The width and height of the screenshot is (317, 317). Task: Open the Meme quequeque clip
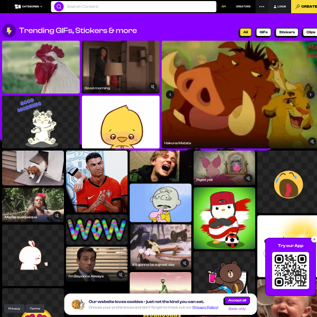coord(33,205)
